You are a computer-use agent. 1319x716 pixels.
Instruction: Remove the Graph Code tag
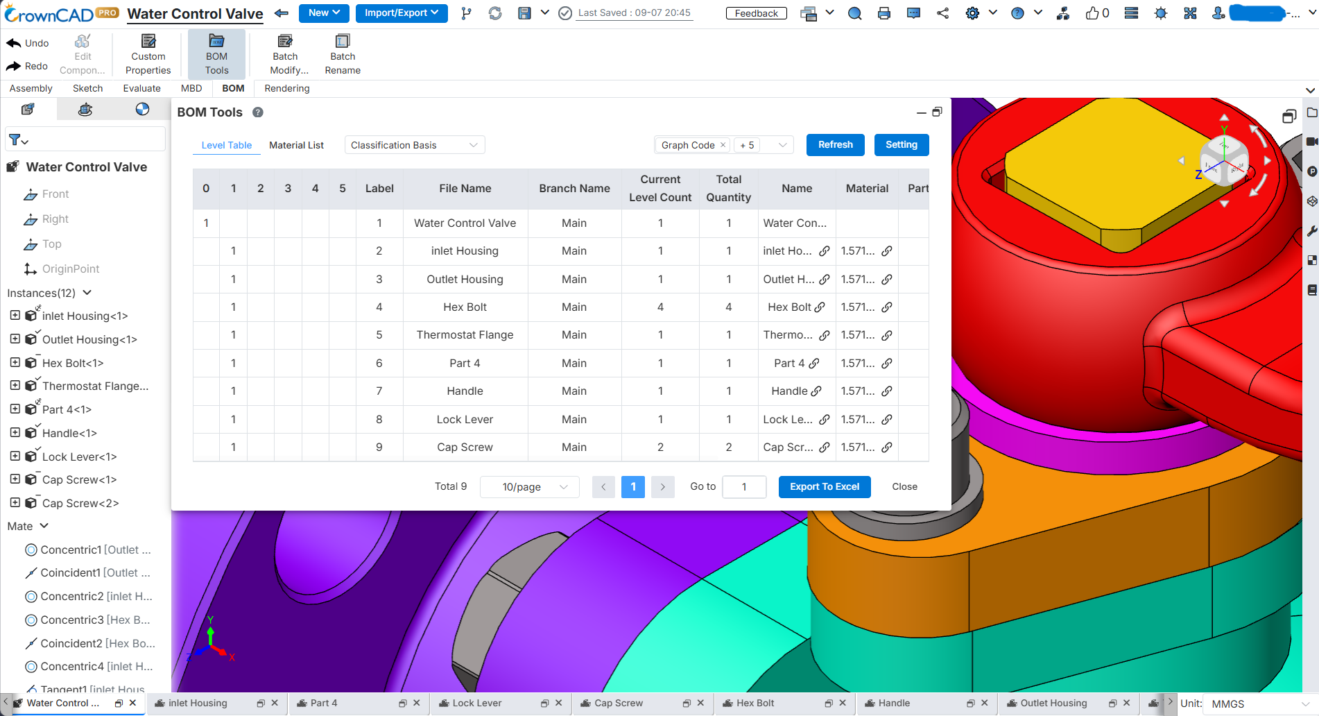tap(723, 145)
